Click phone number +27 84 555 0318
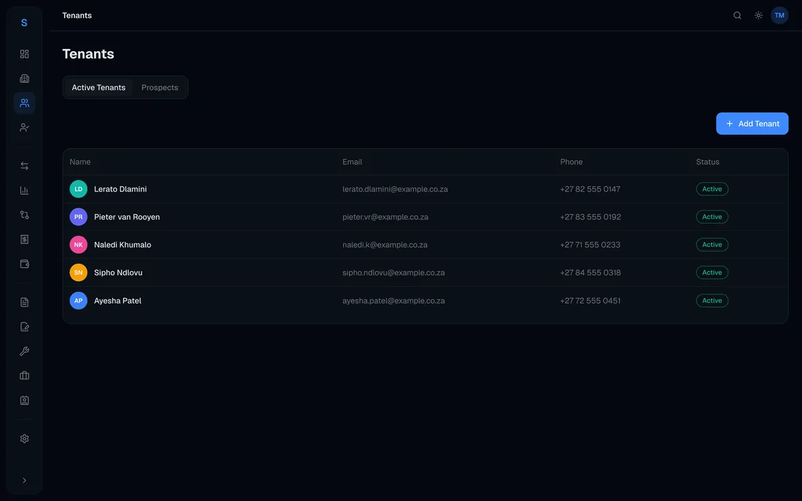The image size is (802, 501). [591, 273]
